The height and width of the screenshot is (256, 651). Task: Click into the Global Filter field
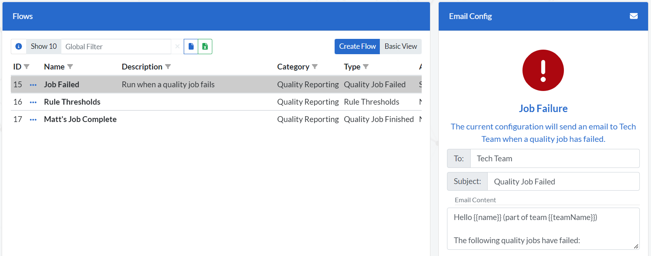click(116, 46)
